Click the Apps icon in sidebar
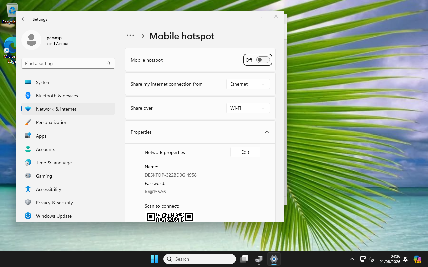 tap(28, 136)
